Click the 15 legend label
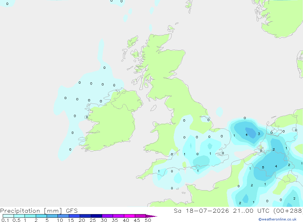 pos(71,220)
